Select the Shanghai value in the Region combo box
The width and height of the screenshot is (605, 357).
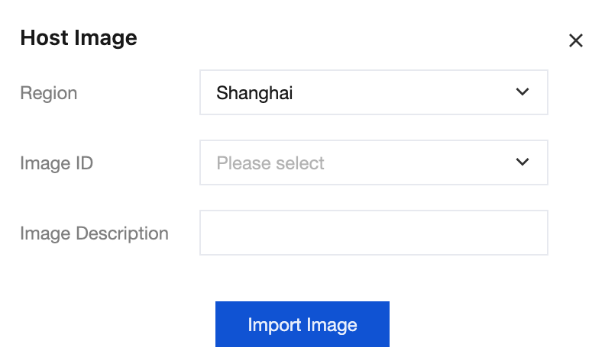coord(255,93)
